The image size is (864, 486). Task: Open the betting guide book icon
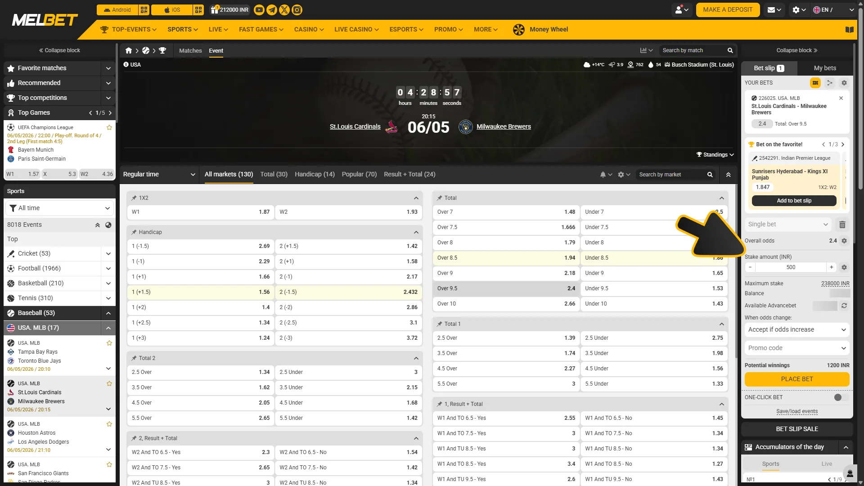850,30
